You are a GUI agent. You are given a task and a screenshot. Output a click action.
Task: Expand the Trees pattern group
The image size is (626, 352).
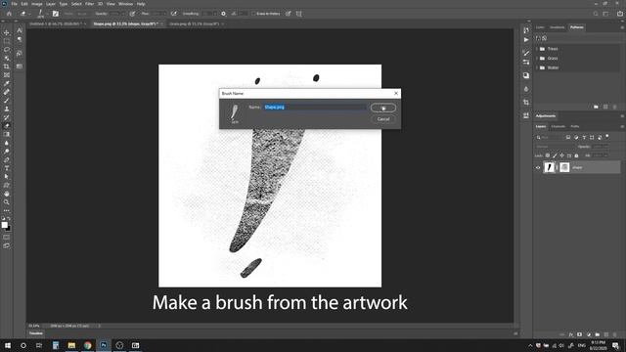tap(537, 49)
